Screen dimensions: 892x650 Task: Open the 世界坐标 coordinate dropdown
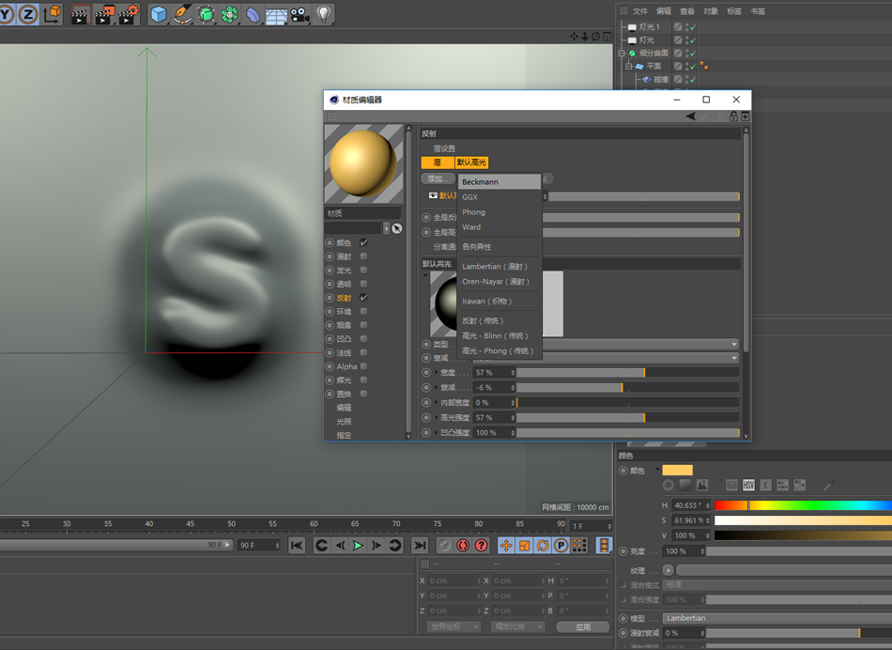coord(454,627)
